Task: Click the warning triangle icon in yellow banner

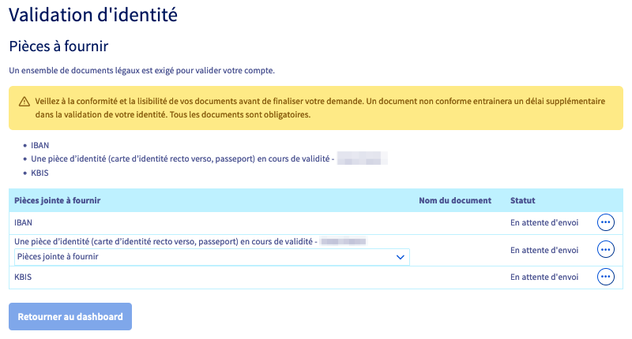Action: pos(24,102)
